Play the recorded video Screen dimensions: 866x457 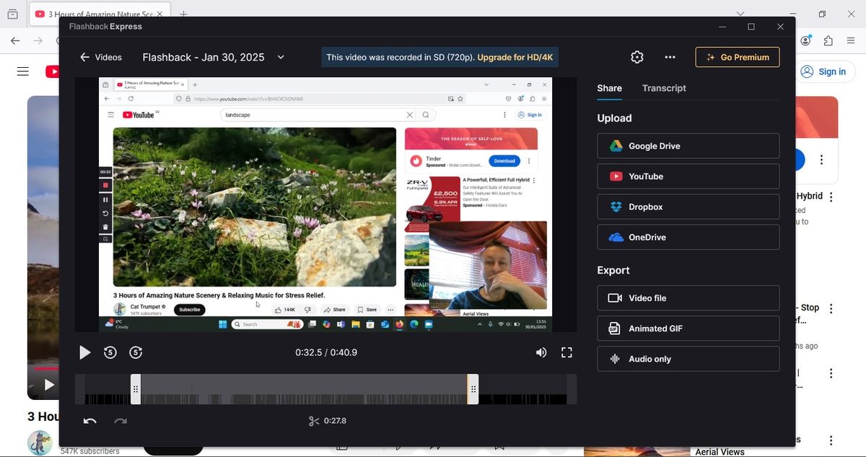(x=84, y=352)
